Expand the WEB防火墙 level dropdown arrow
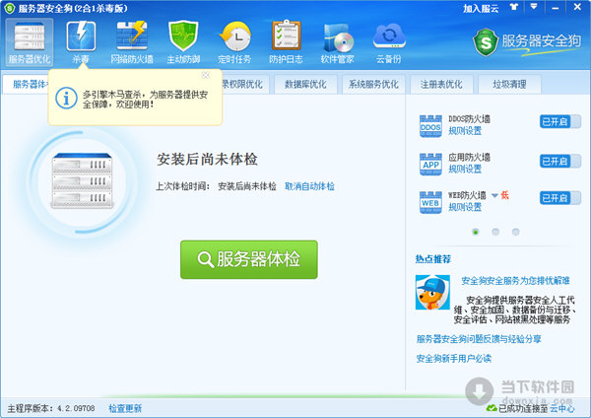This screenshot has width=591, height=418. [x=494, y=195]
